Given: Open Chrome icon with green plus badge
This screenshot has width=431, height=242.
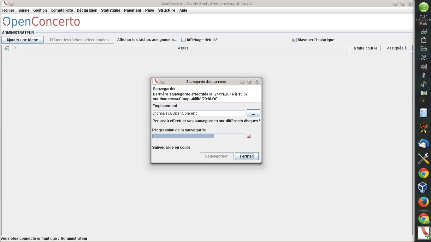Looking at the screenshot, I should tap(423, 218).
